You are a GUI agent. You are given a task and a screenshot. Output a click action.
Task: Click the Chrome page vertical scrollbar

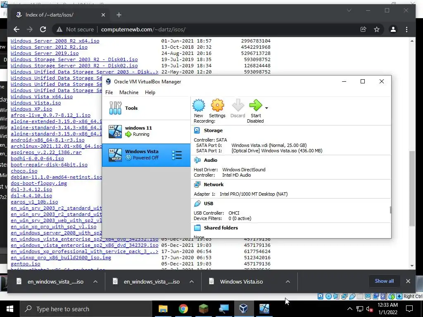coord(412,188)
